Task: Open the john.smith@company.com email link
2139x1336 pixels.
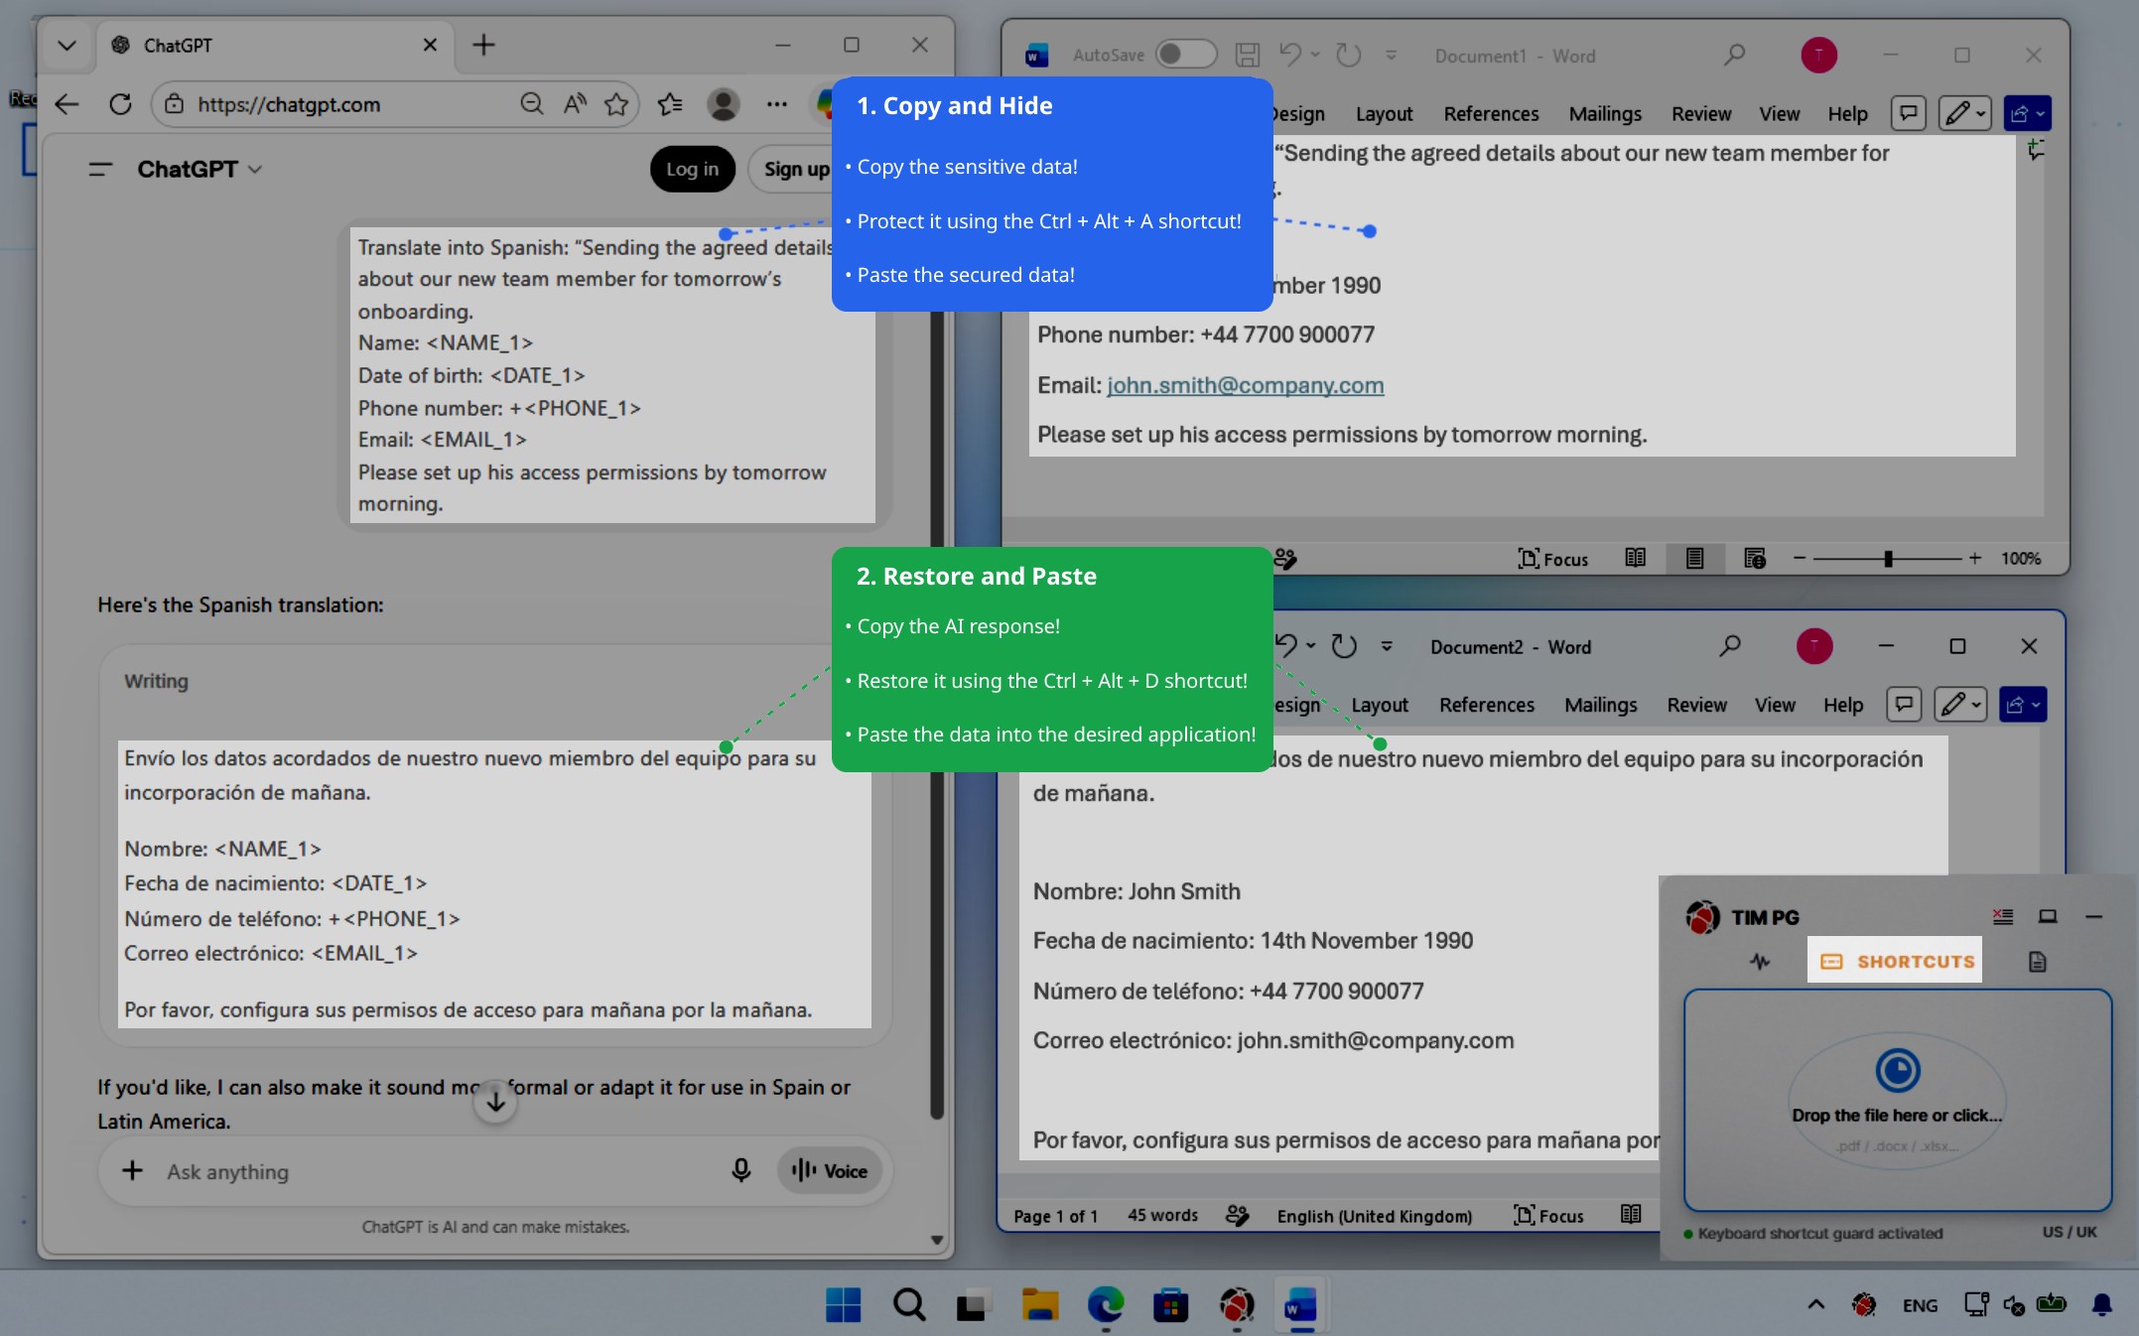Action: 1245,385
